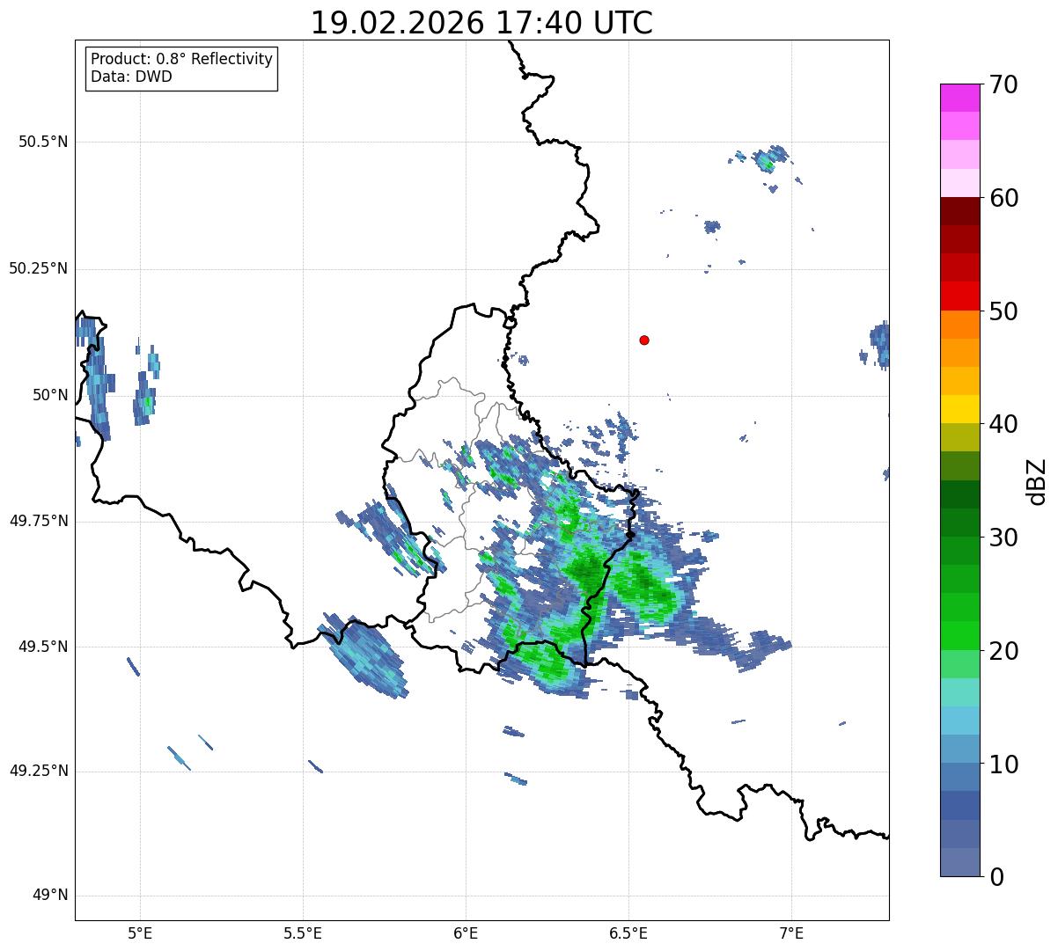This screenshot has height=951, width=1058.
Task: Click the '49.5°N' latitude label
Action: pyautogui.click(x=43, y=647)
